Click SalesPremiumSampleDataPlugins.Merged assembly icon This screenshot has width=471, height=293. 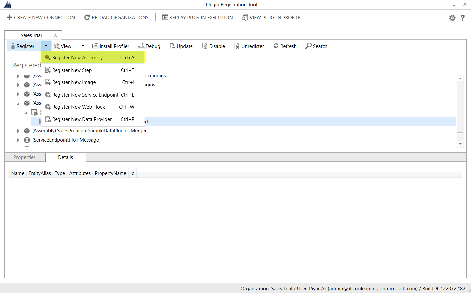[27, 131]
